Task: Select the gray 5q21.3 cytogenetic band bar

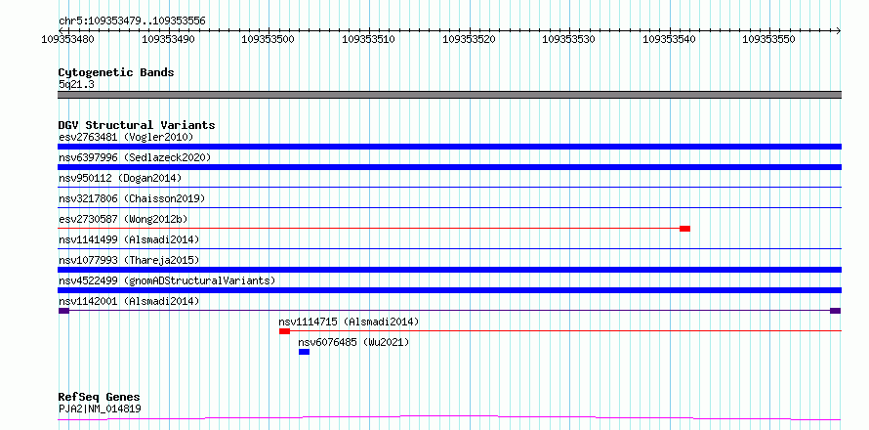Action: (x=449, y=95)
